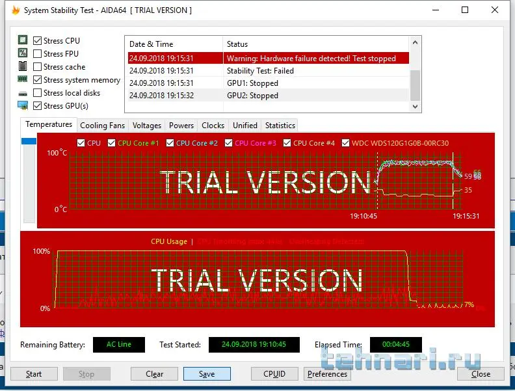Screen dimensions: 515x391
Task: Click the CPU Usage graph label
Action: point(169,241)
